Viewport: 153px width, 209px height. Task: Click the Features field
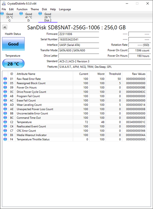tap(104, 67)
